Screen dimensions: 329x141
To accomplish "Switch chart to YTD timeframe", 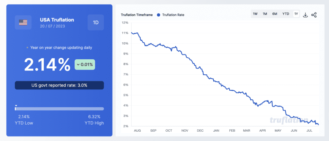I will pyautogui.click(x=286, y=14).
